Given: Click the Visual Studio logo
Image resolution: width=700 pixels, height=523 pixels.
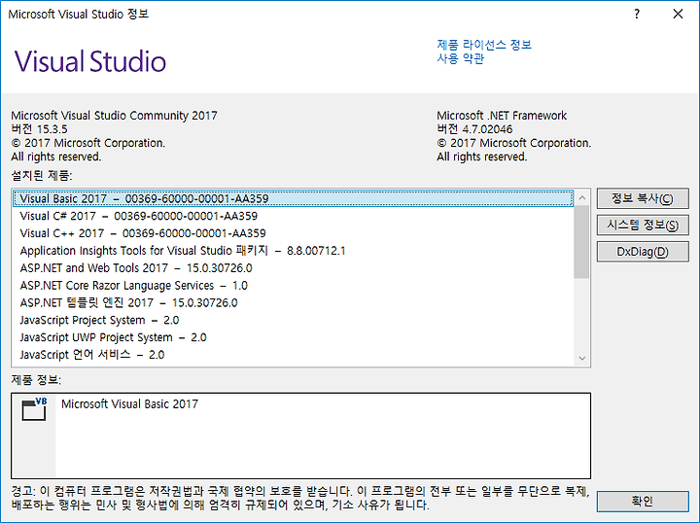Looking at the screenshot, I should point(90,61).
